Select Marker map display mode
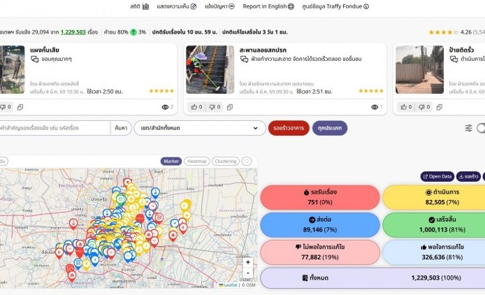Image resolution: width=485 pixels, height=295 pixels. [171, 161]
